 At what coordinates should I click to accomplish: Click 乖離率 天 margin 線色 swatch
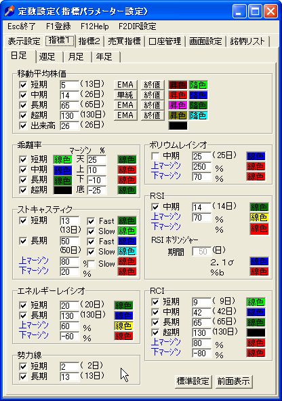pyautogui.click(x=127, y=159)
